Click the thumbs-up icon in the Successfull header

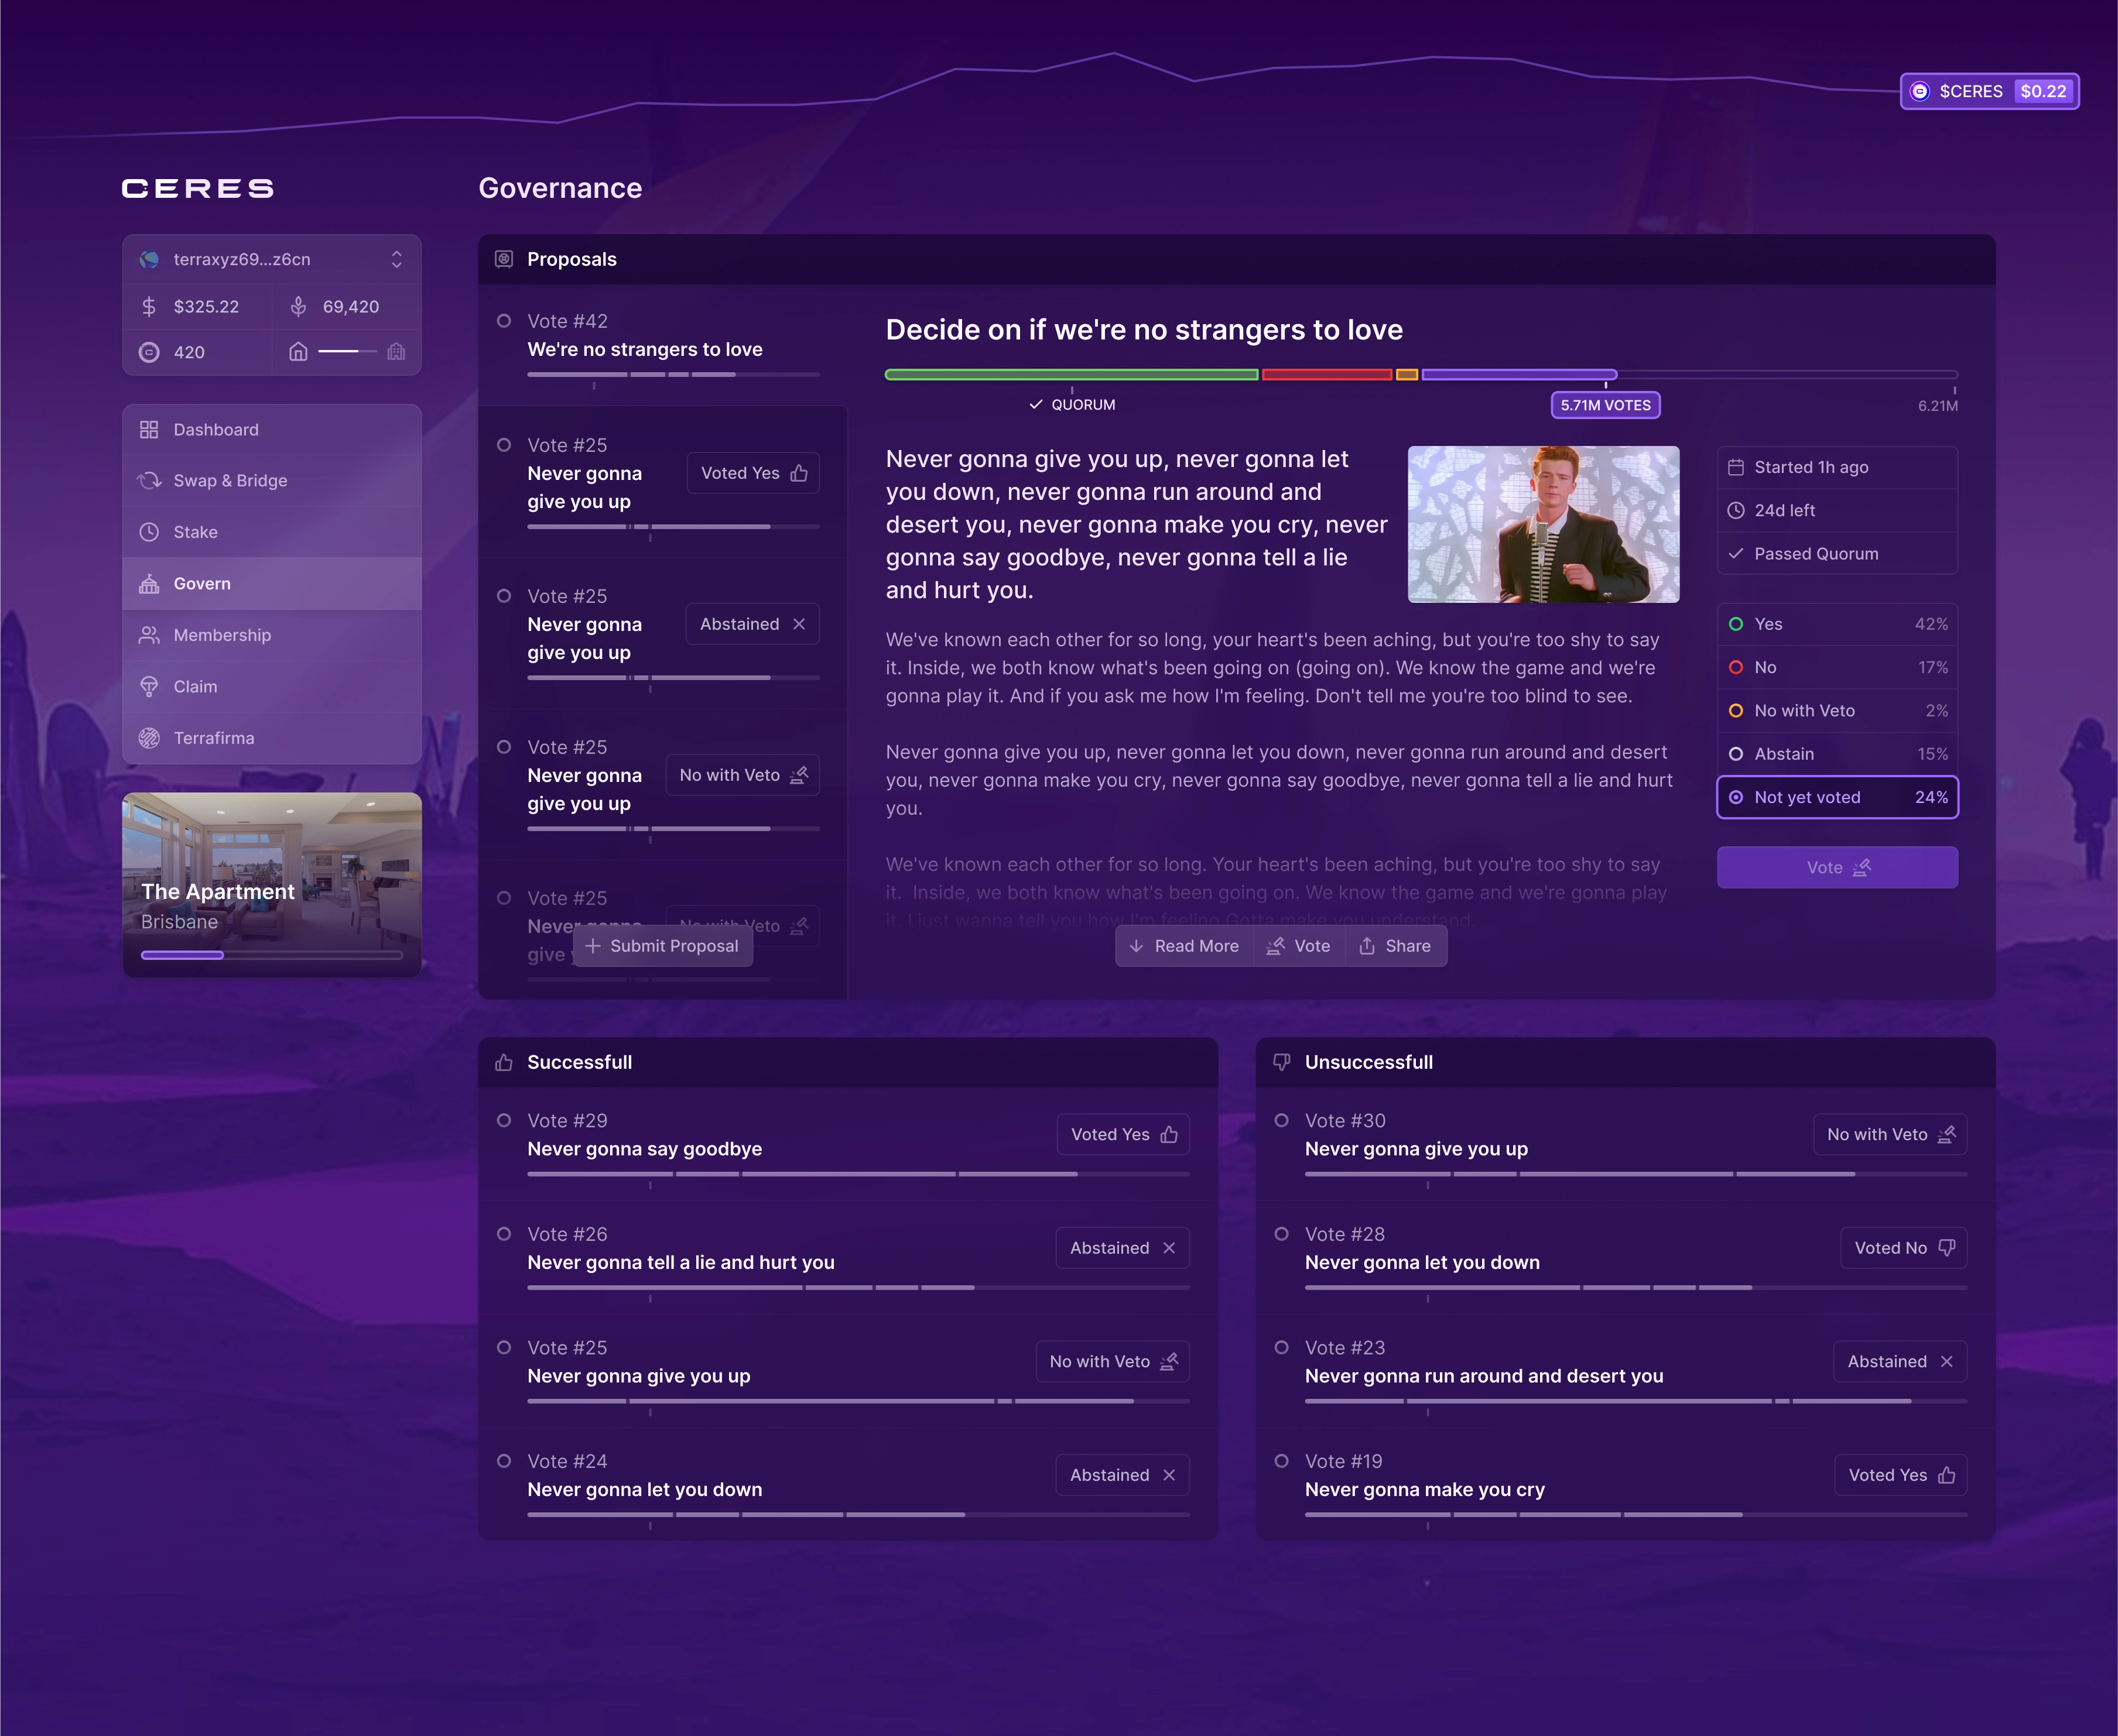click(504, 1062)
